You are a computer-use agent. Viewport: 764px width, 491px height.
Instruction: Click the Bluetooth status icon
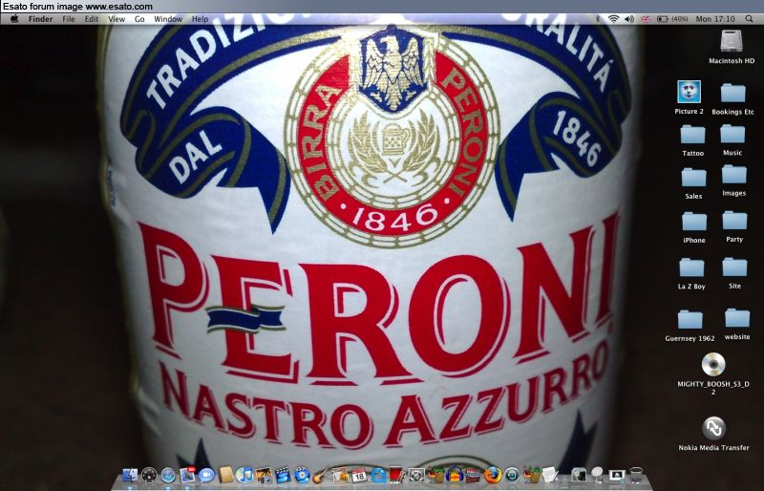pyautogui.click(x=598, y=19)
